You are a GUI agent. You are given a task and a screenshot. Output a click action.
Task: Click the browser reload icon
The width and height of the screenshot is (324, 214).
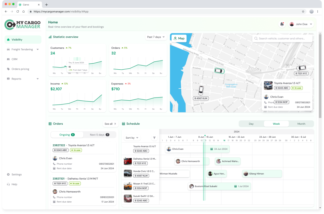(x=18, y=11)
